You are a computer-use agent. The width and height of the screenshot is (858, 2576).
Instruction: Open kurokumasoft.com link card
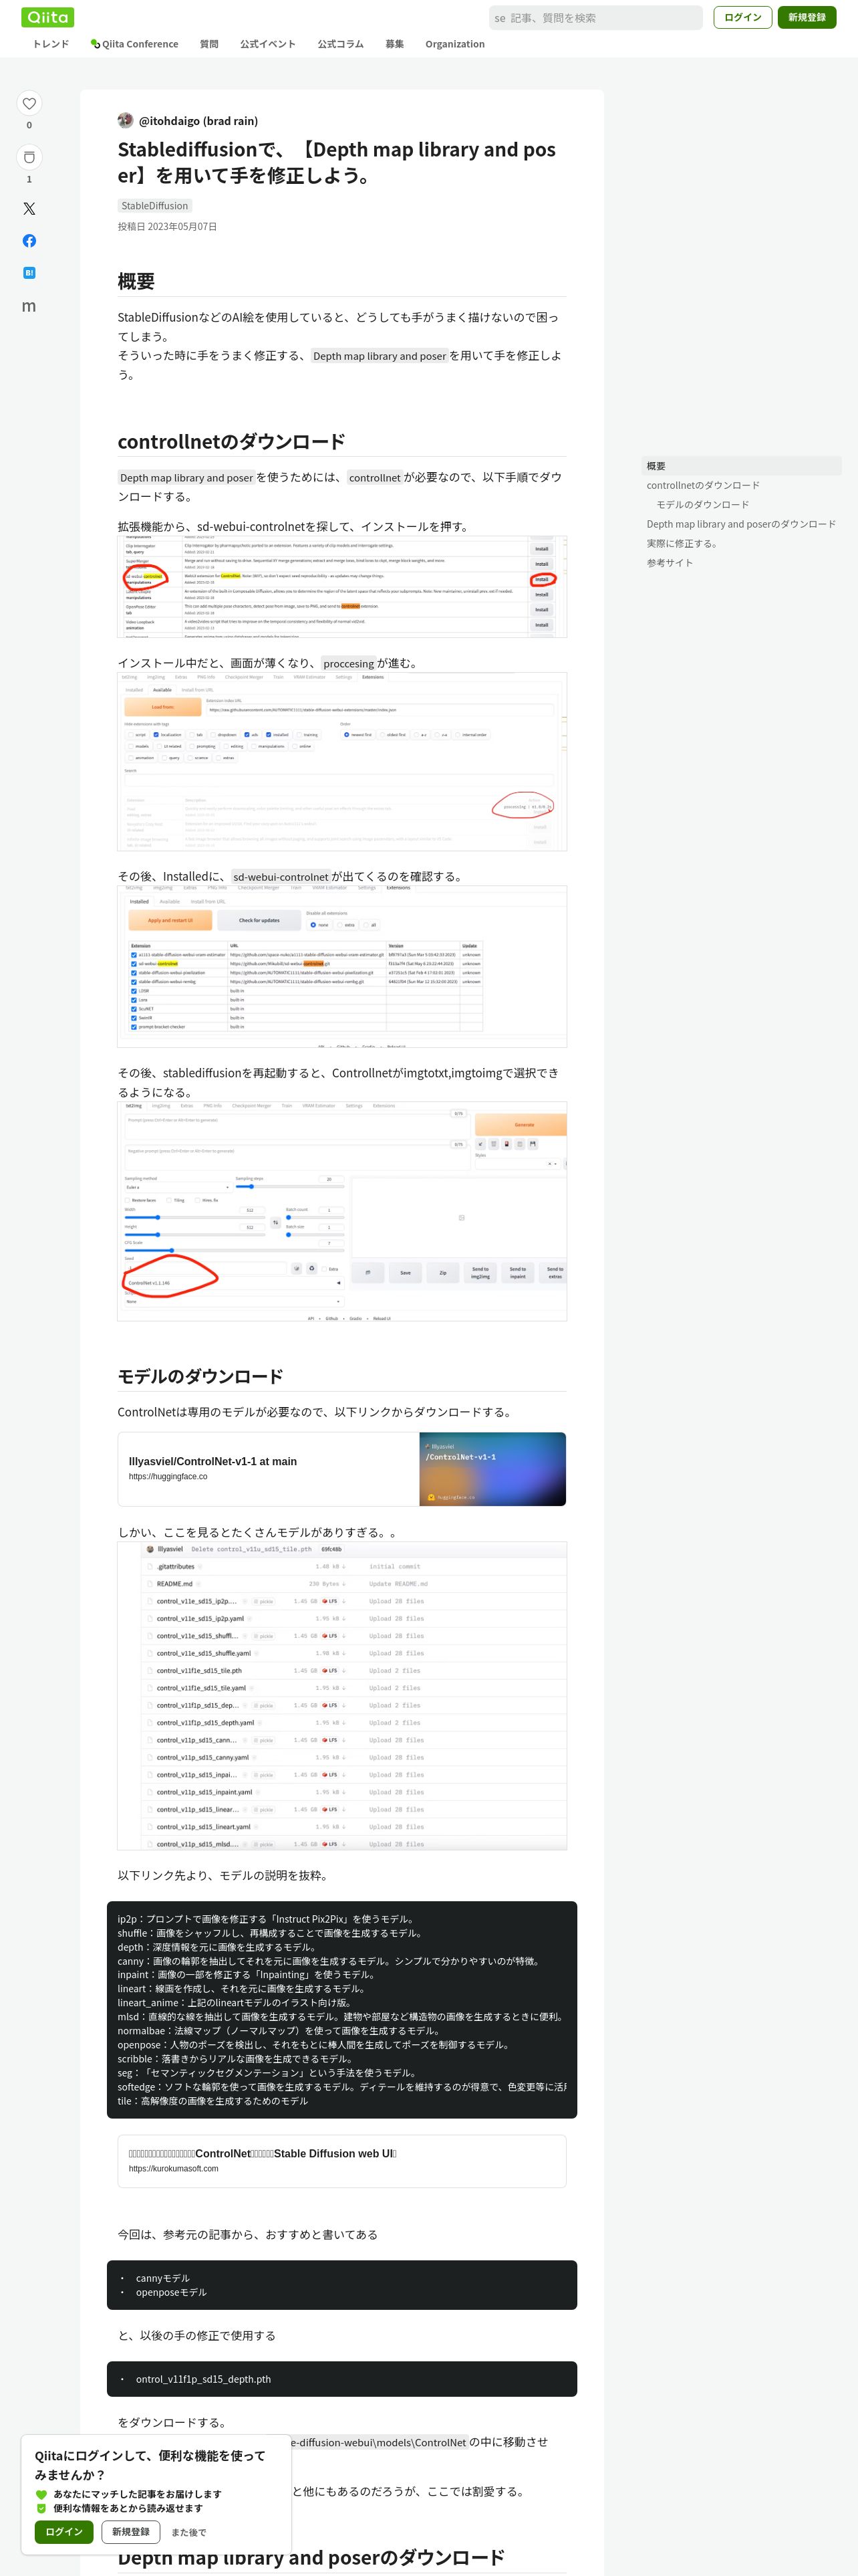(341, 2161)
